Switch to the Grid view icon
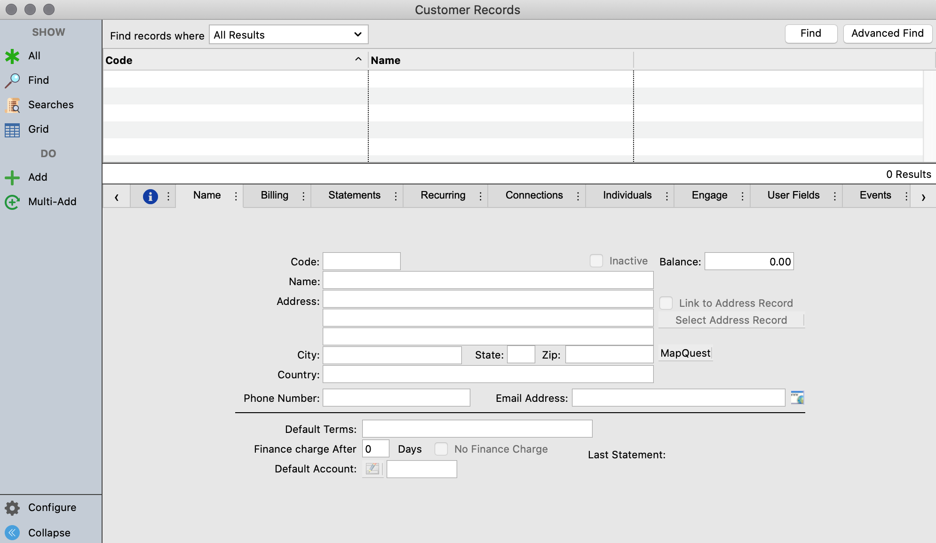The height and width of the screenshot is (543, 936). pos(12,129)
